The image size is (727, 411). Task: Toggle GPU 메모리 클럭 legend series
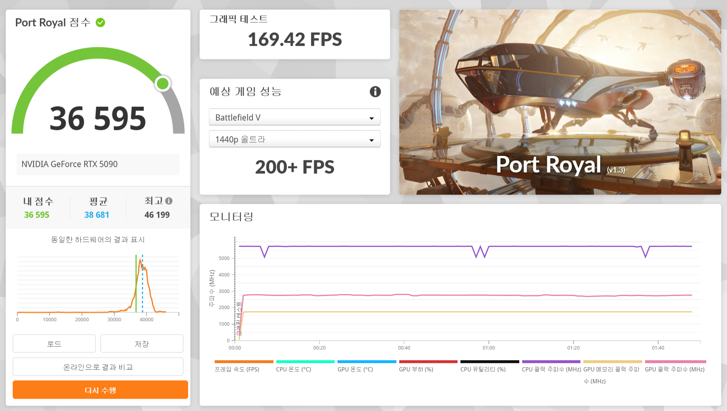coord(611,369)
